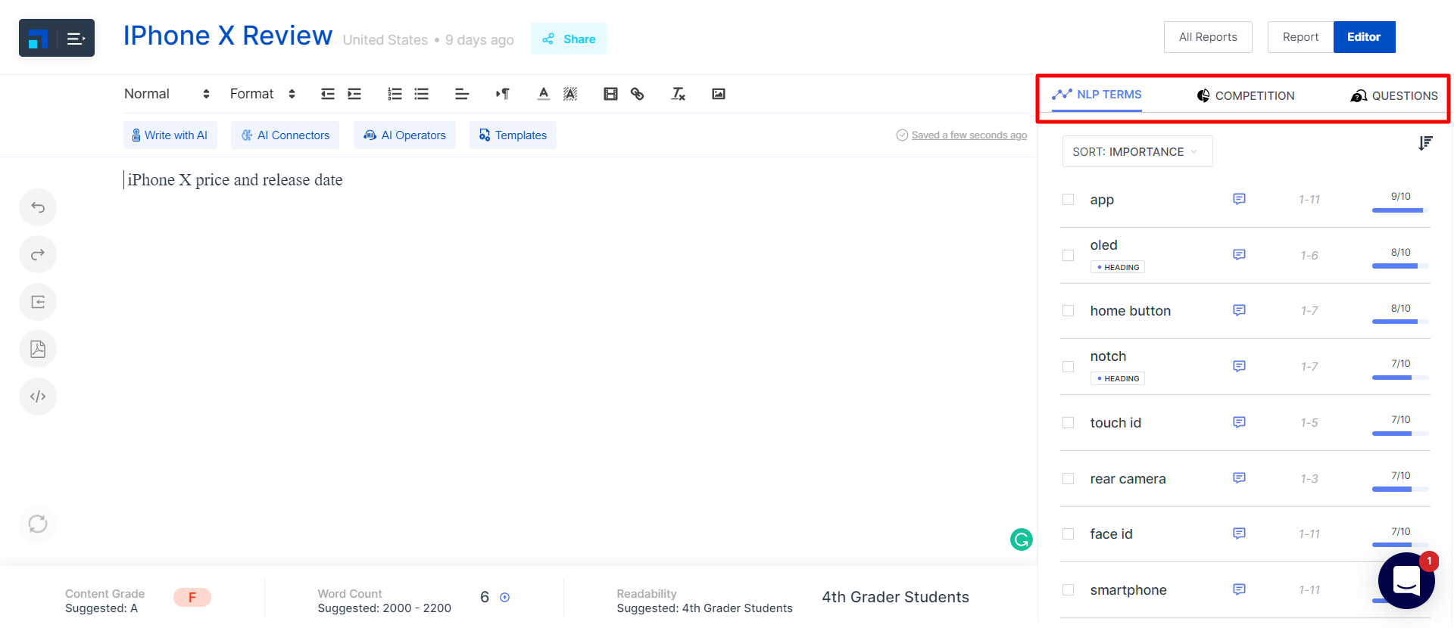Open comment icon for notch term
This screenshot has width=1454, height=628.
pyautogui.click(x=1239, y=366)
